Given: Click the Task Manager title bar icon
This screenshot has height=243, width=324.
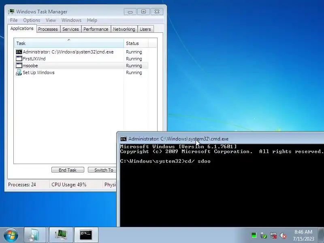Looking at the screenshot, I should 11,12.
